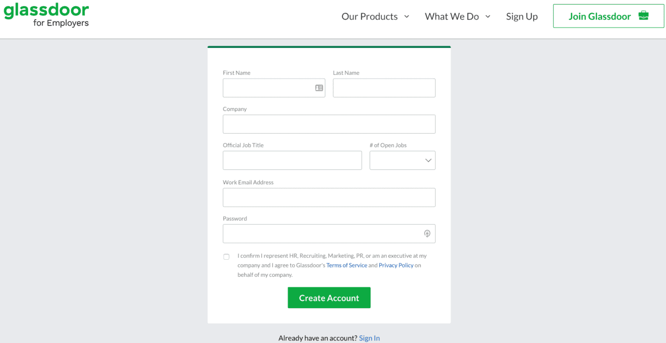
Task: Click the Official Job Title field
Action: (x=292, y=160)
